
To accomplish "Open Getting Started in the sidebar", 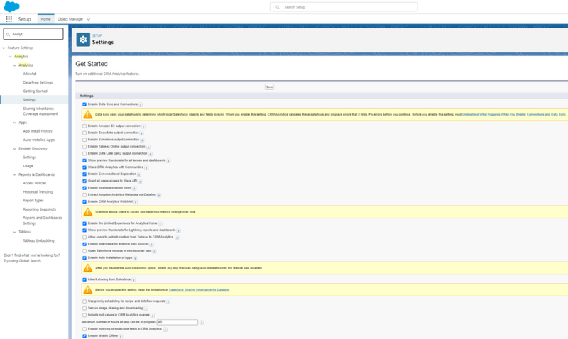I will click(35, 91).
